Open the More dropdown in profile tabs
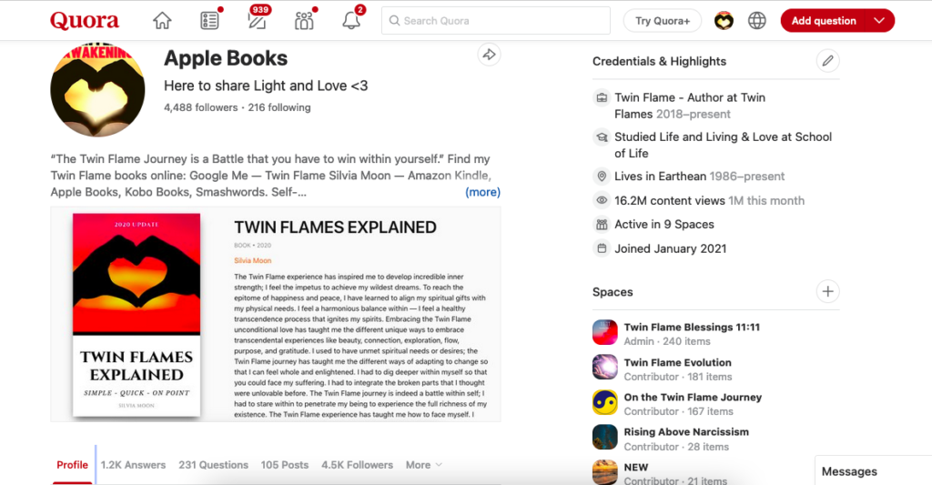 (423, 465)
